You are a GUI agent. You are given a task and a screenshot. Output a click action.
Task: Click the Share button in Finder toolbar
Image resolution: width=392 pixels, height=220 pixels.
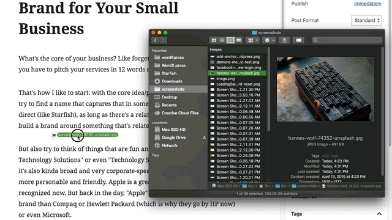(x=284, y=40)
